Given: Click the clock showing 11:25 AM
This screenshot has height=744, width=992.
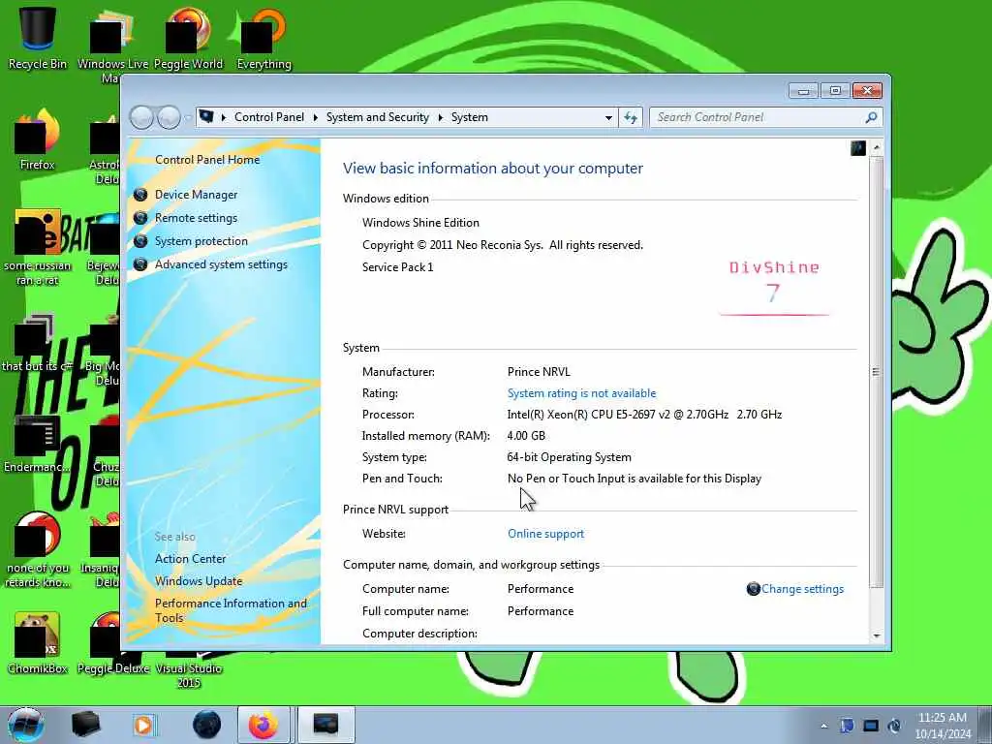Looking at the screenshot, I should point(942,718).
